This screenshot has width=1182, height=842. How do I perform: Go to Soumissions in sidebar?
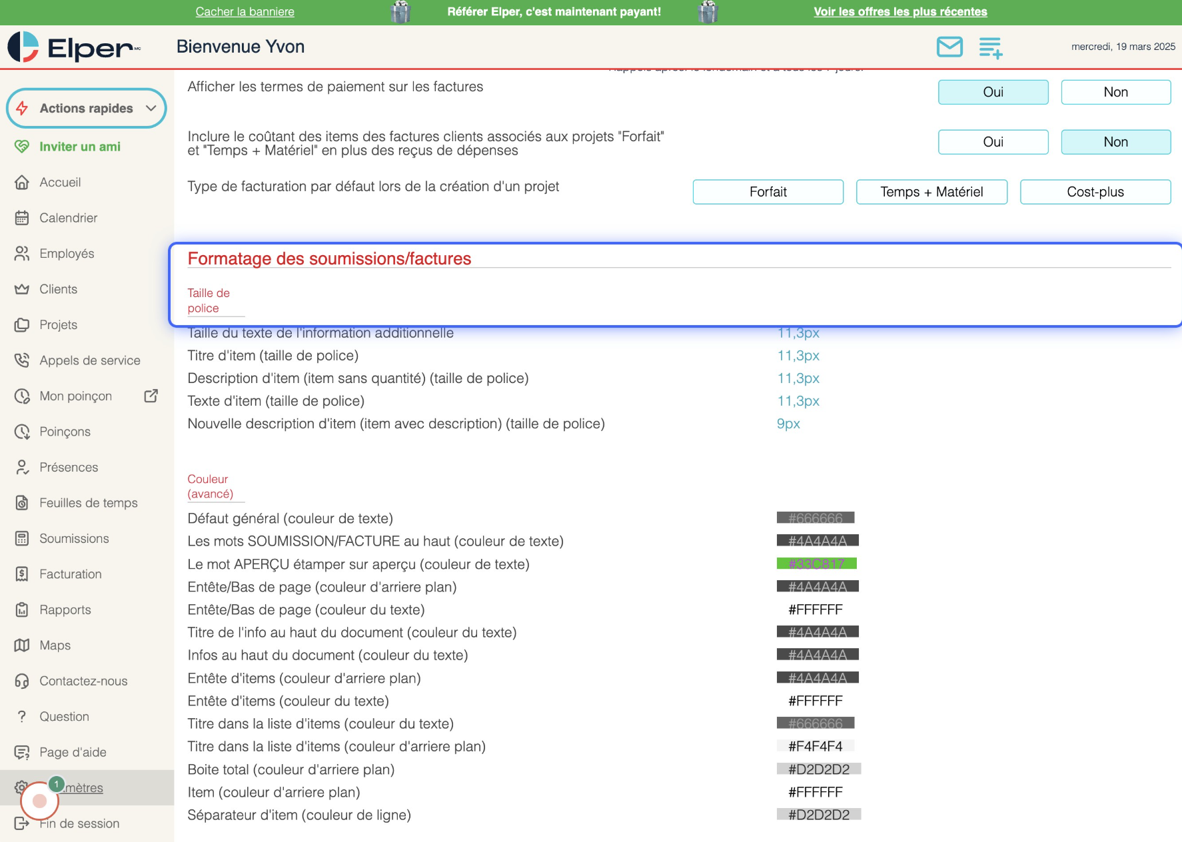point(74,538)
